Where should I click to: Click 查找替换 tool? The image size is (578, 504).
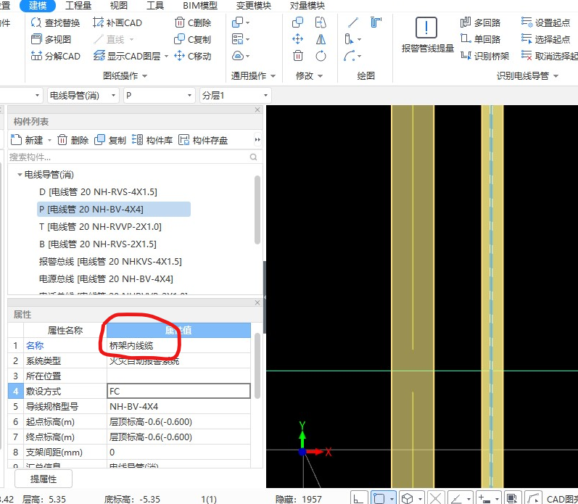[56, 23]
